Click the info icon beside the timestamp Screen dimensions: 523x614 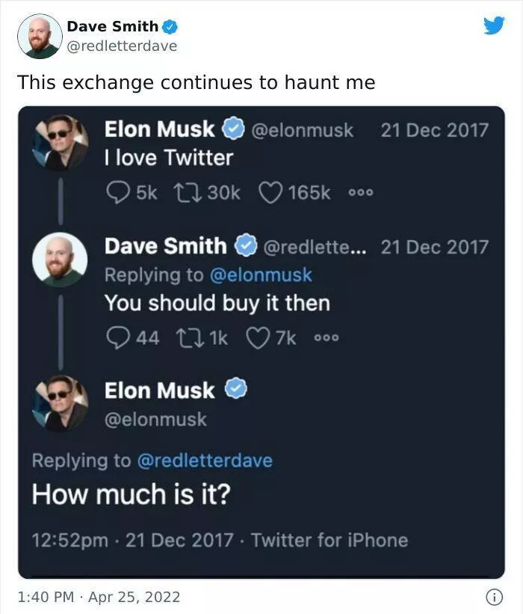493,597
